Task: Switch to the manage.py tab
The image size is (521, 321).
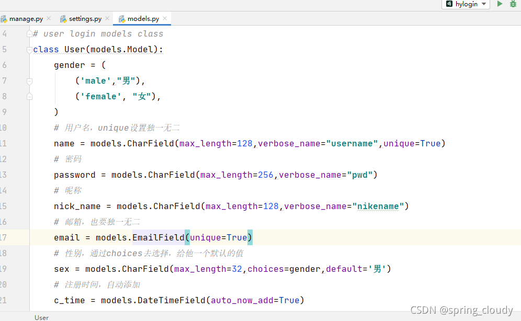Action: (x=26, y=19)
